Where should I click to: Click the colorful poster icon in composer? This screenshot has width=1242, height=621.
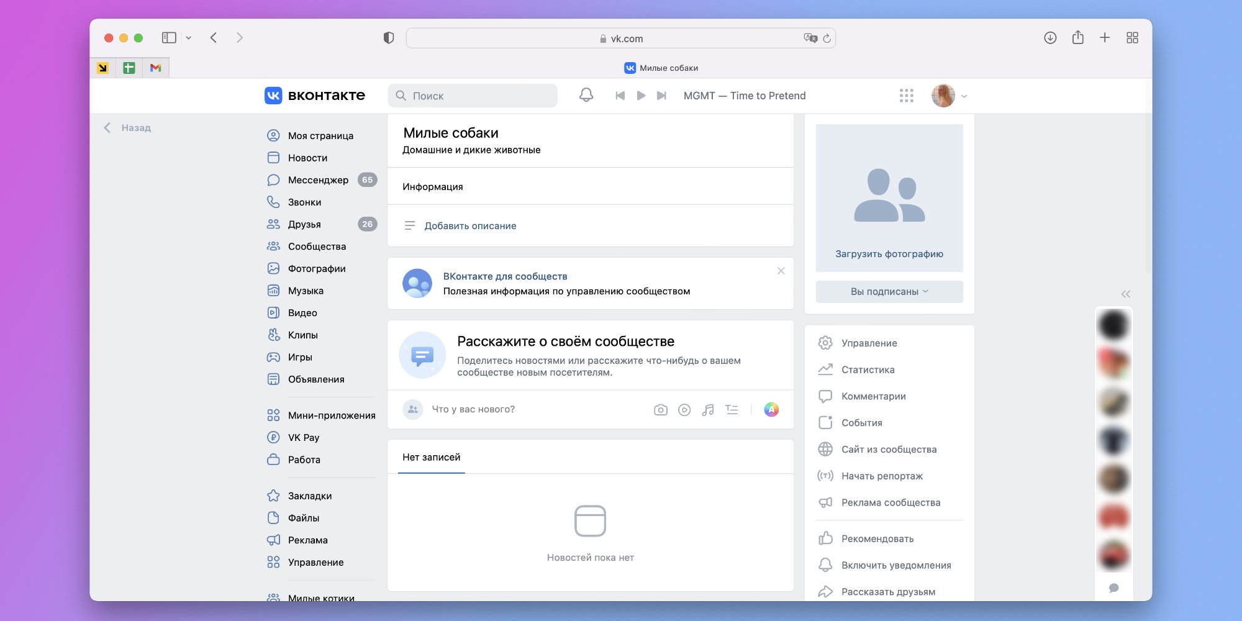[x=771, y=410]
